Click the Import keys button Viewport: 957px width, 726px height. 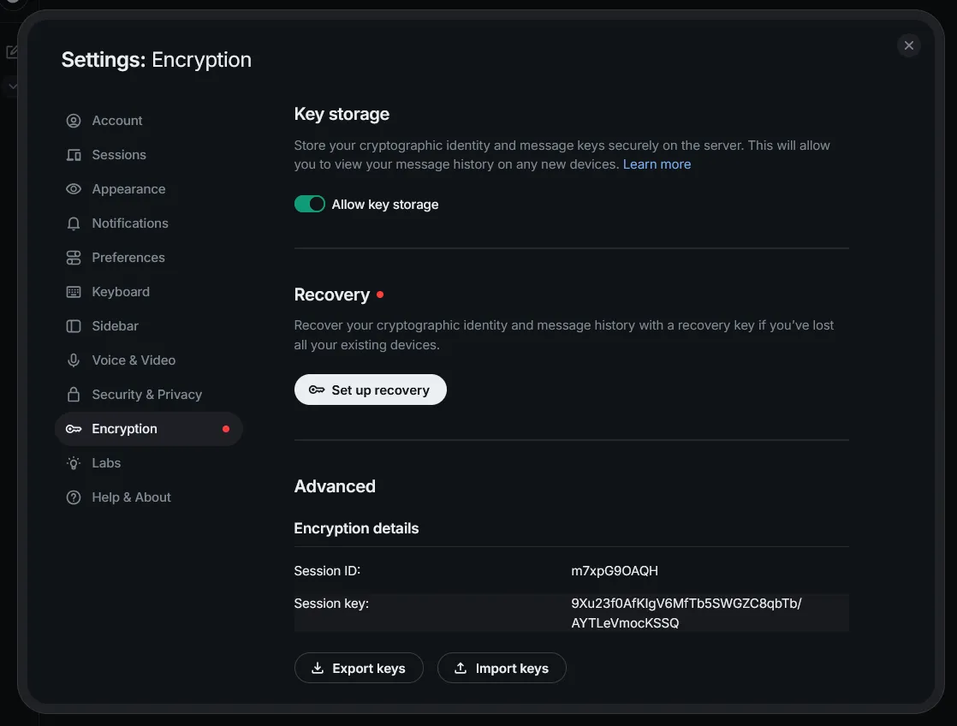coord(502,669)
